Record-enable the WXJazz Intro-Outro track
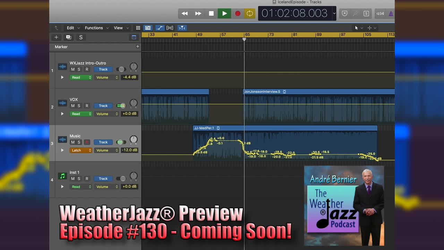 87,69
